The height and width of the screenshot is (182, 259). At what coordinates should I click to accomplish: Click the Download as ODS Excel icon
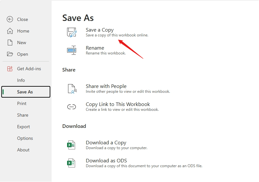pos(71,163)
